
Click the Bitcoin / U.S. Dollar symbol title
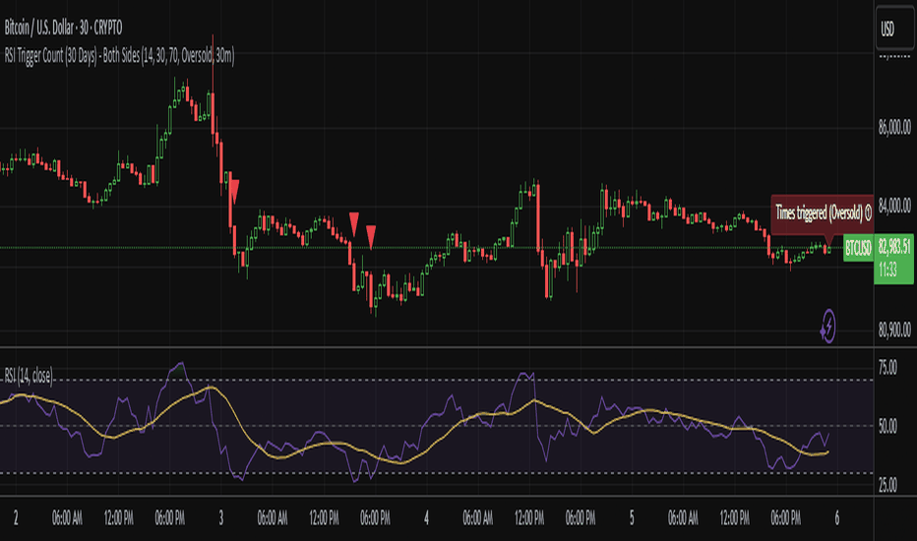63,27
